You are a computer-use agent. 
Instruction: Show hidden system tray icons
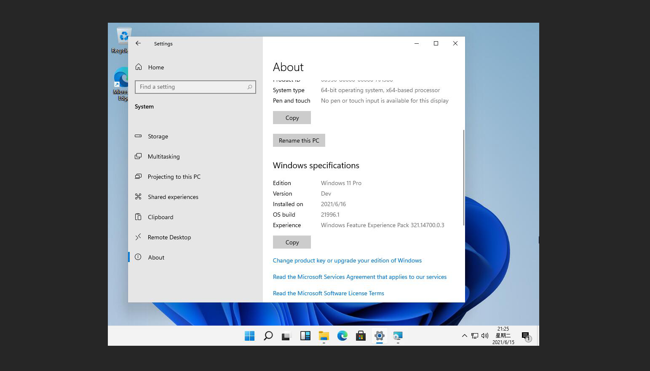click(x=464, y=336)
